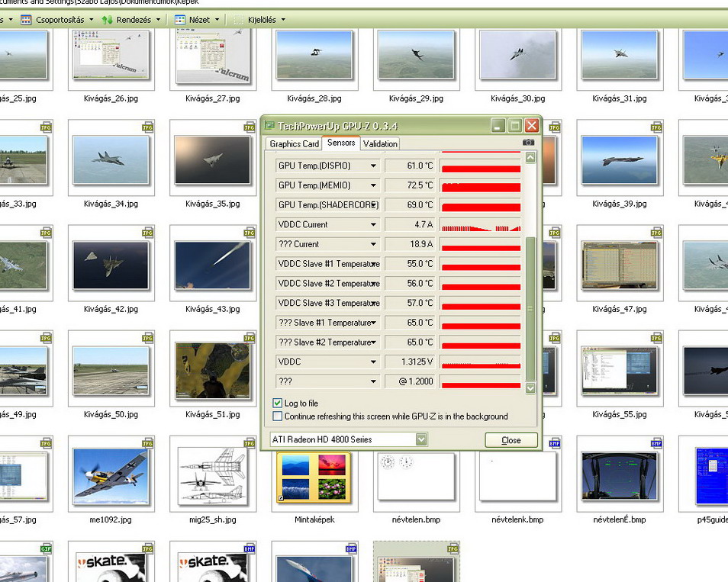Click the me1092.jpg file name label
The width and height of the screenshot is (728, 582).
coord(111,519)
